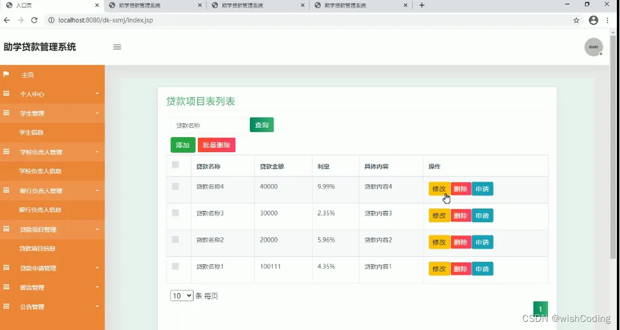Image resolution: width=620 pixels, height=330 pixels.
Task: Open the rows-per-page dropdown showing 10
Action: (182, 296)
